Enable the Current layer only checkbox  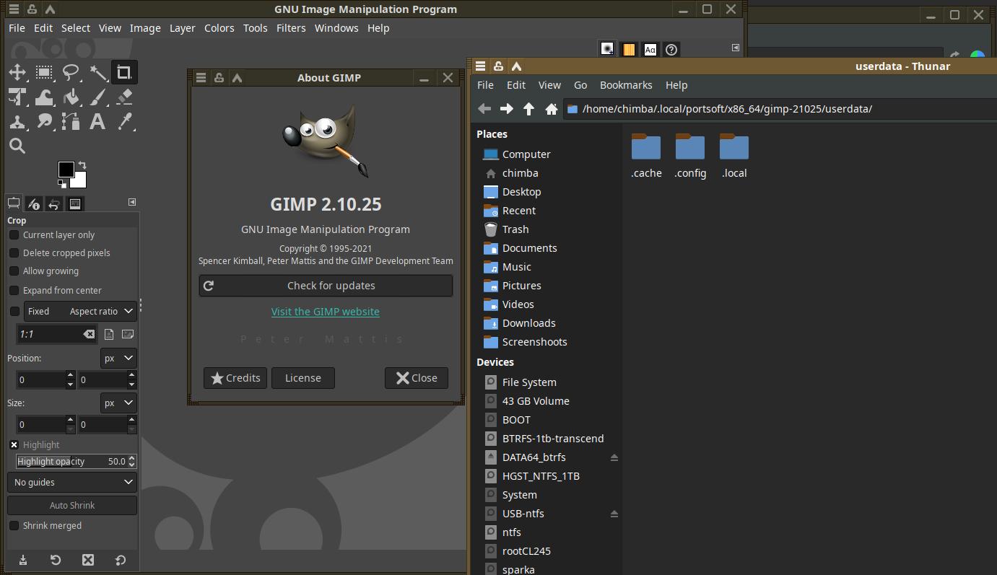(x=14, y=235)
